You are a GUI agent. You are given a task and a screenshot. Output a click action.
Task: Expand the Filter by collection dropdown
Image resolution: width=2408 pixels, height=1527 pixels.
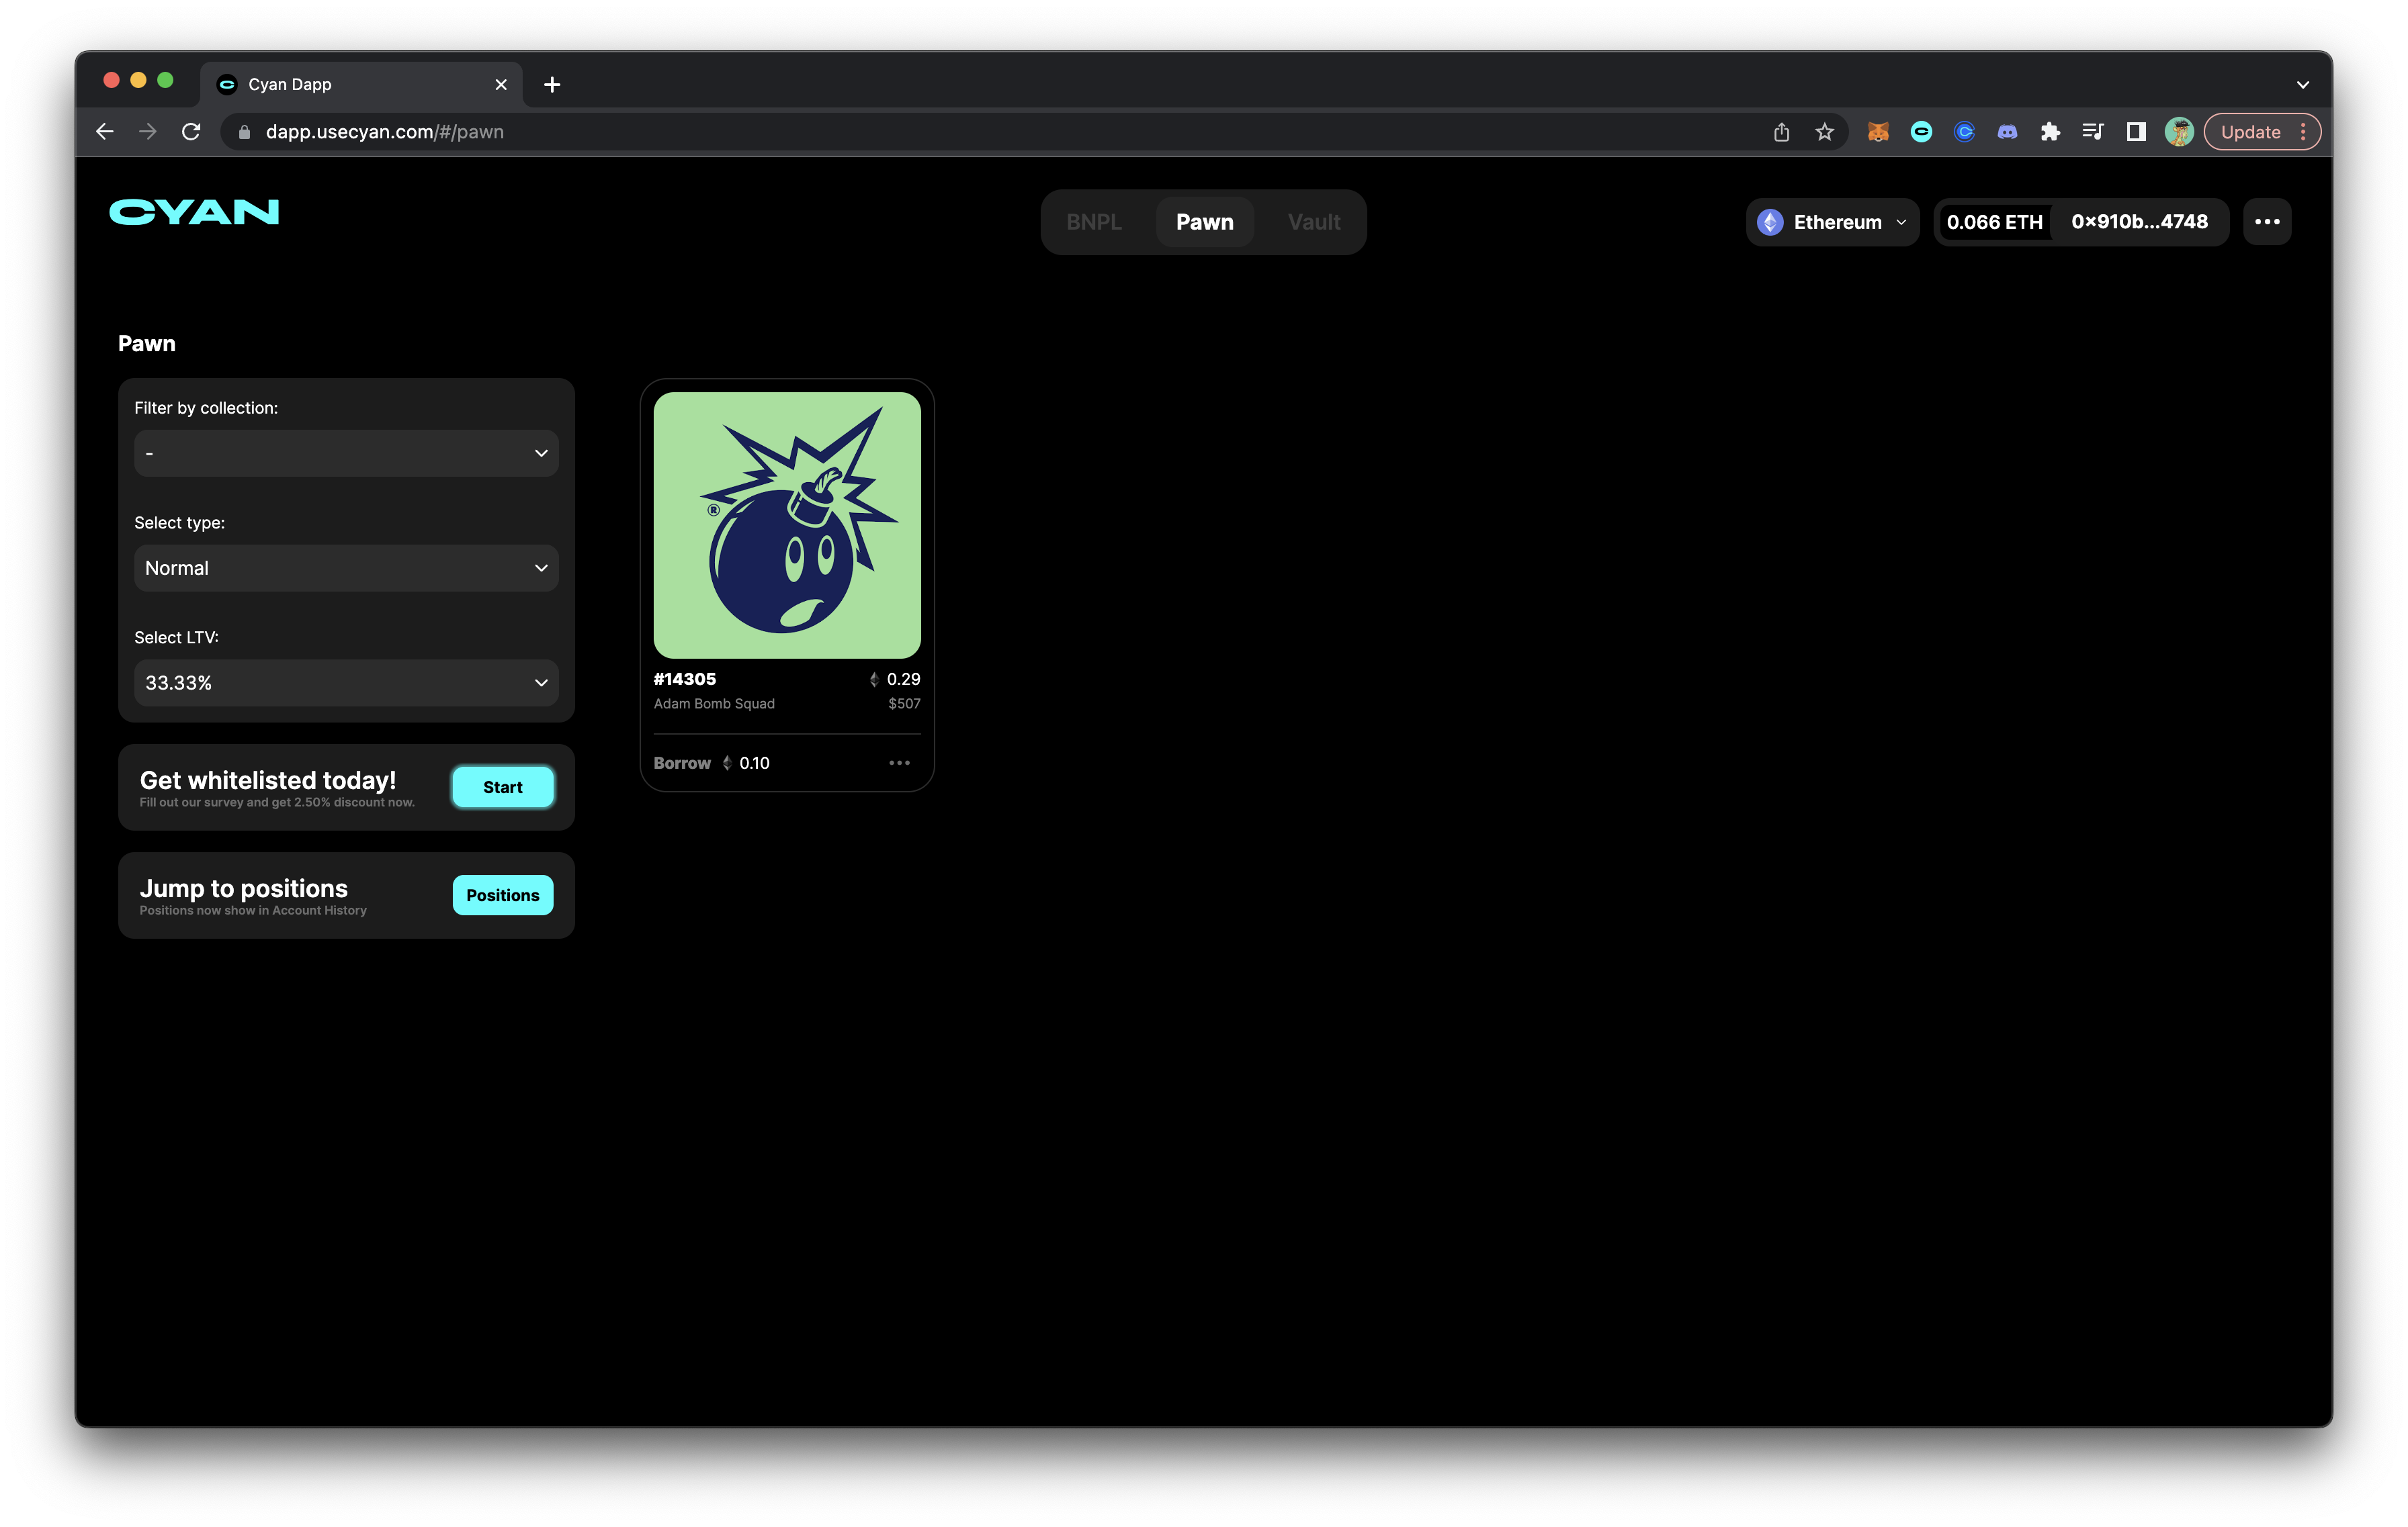346,454
